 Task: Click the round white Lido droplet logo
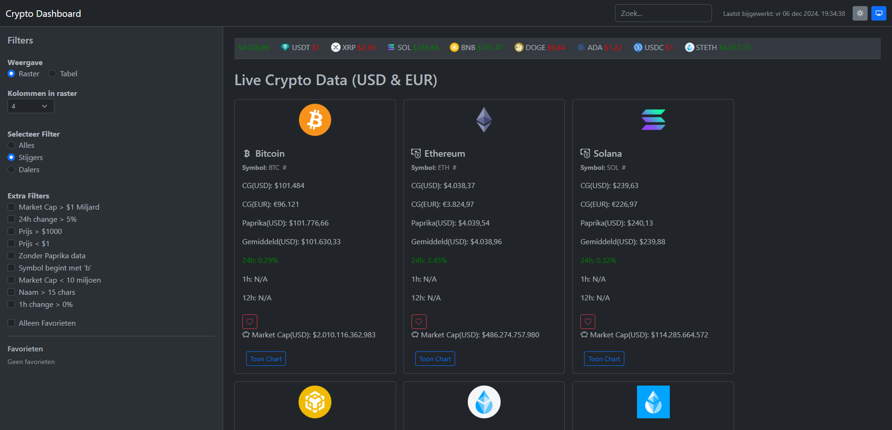484,402
